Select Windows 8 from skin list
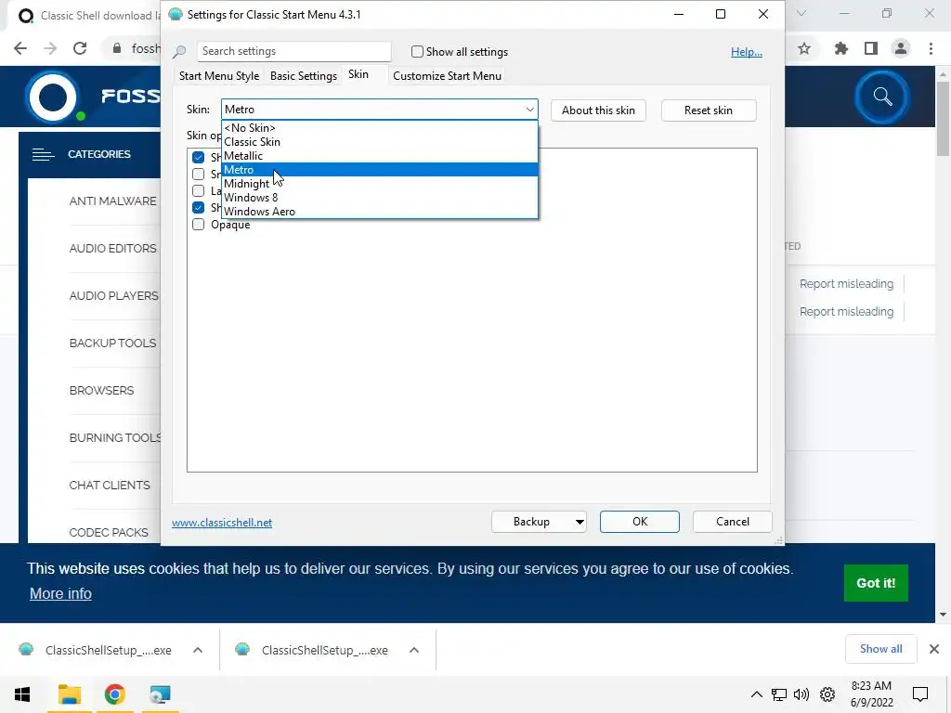Screen dimensions: 951x713 point(380,198)
